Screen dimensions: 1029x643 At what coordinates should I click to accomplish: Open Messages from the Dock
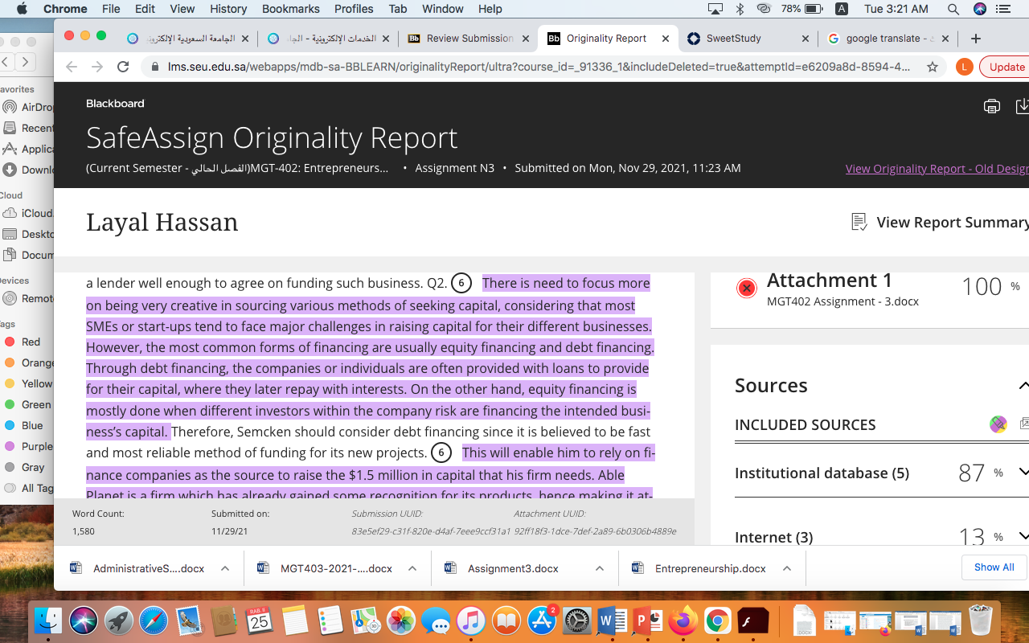coord(437,620)
